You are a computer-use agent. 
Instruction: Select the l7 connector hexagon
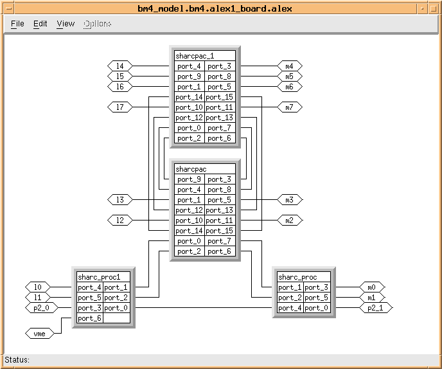coord(119,107)
